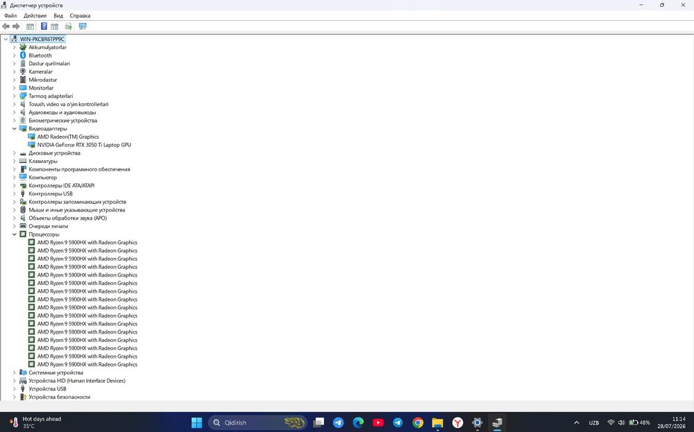Collapse the Видеоадаптеры category
Image resolution: width=694 pixels, height=432 pixels.
point(14,129)
